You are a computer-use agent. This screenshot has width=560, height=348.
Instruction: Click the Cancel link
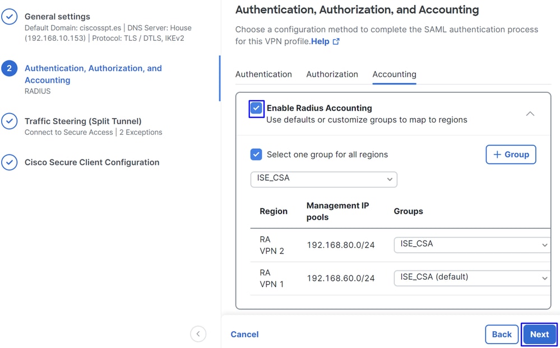pyautogui.click(x=244, y=335)
